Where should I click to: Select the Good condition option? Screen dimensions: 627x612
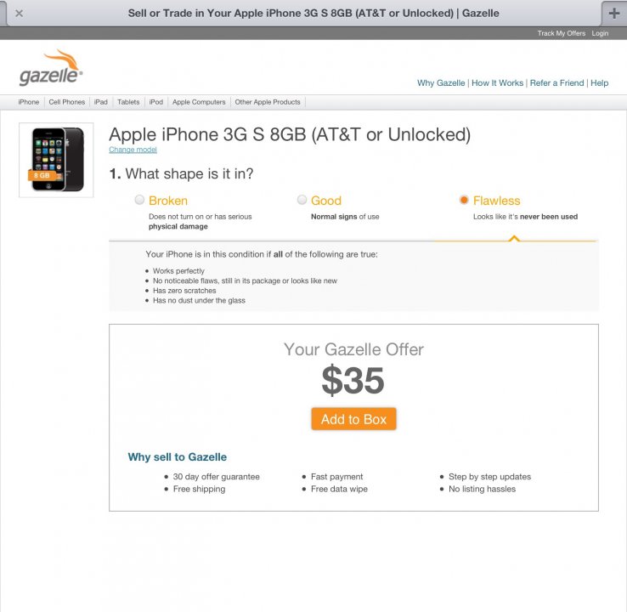click(x=302, y=200)
